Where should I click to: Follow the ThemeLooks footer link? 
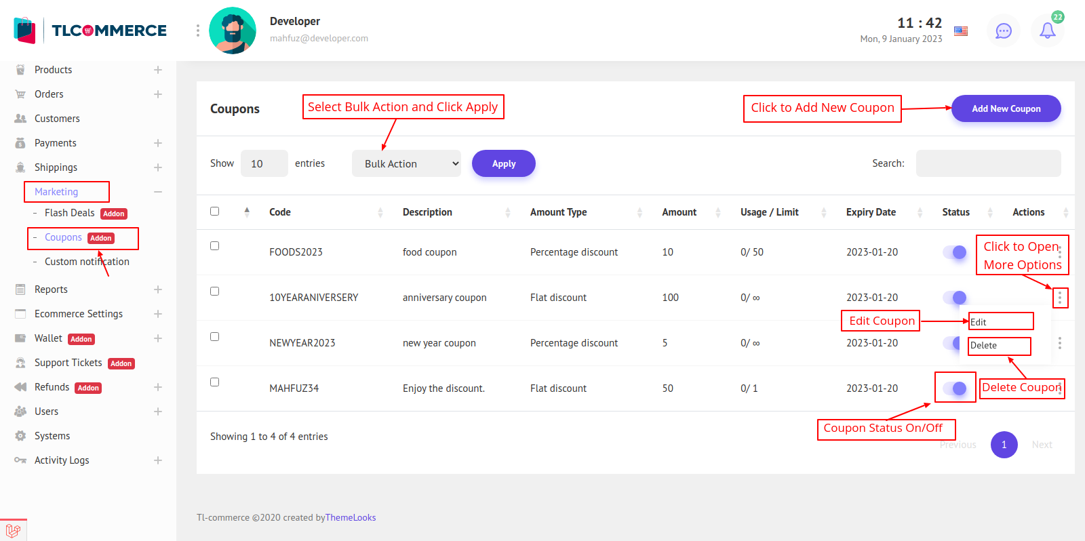pos(350,517)
